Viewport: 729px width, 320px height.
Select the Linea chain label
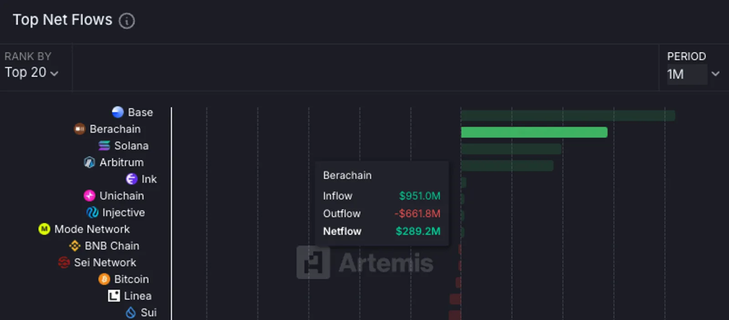[138, 296]
